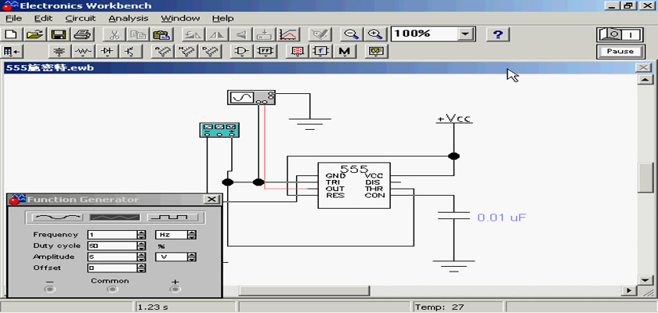Open the Analysis menu

click(128, 19)
